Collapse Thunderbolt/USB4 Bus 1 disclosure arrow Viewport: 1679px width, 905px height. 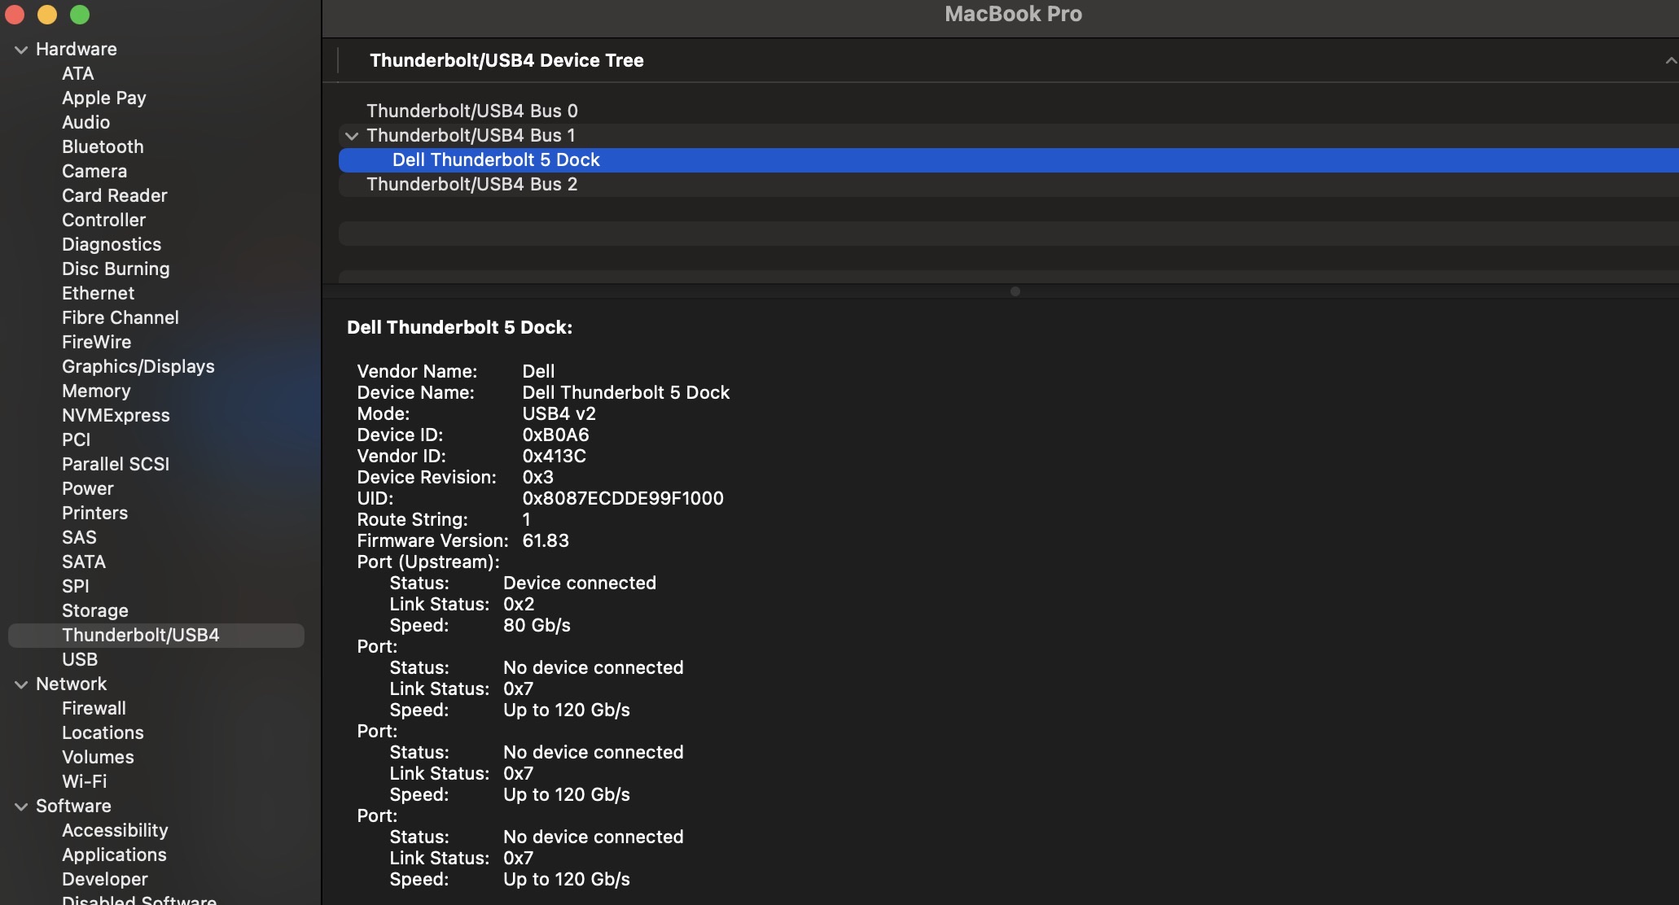pos(352,136)
